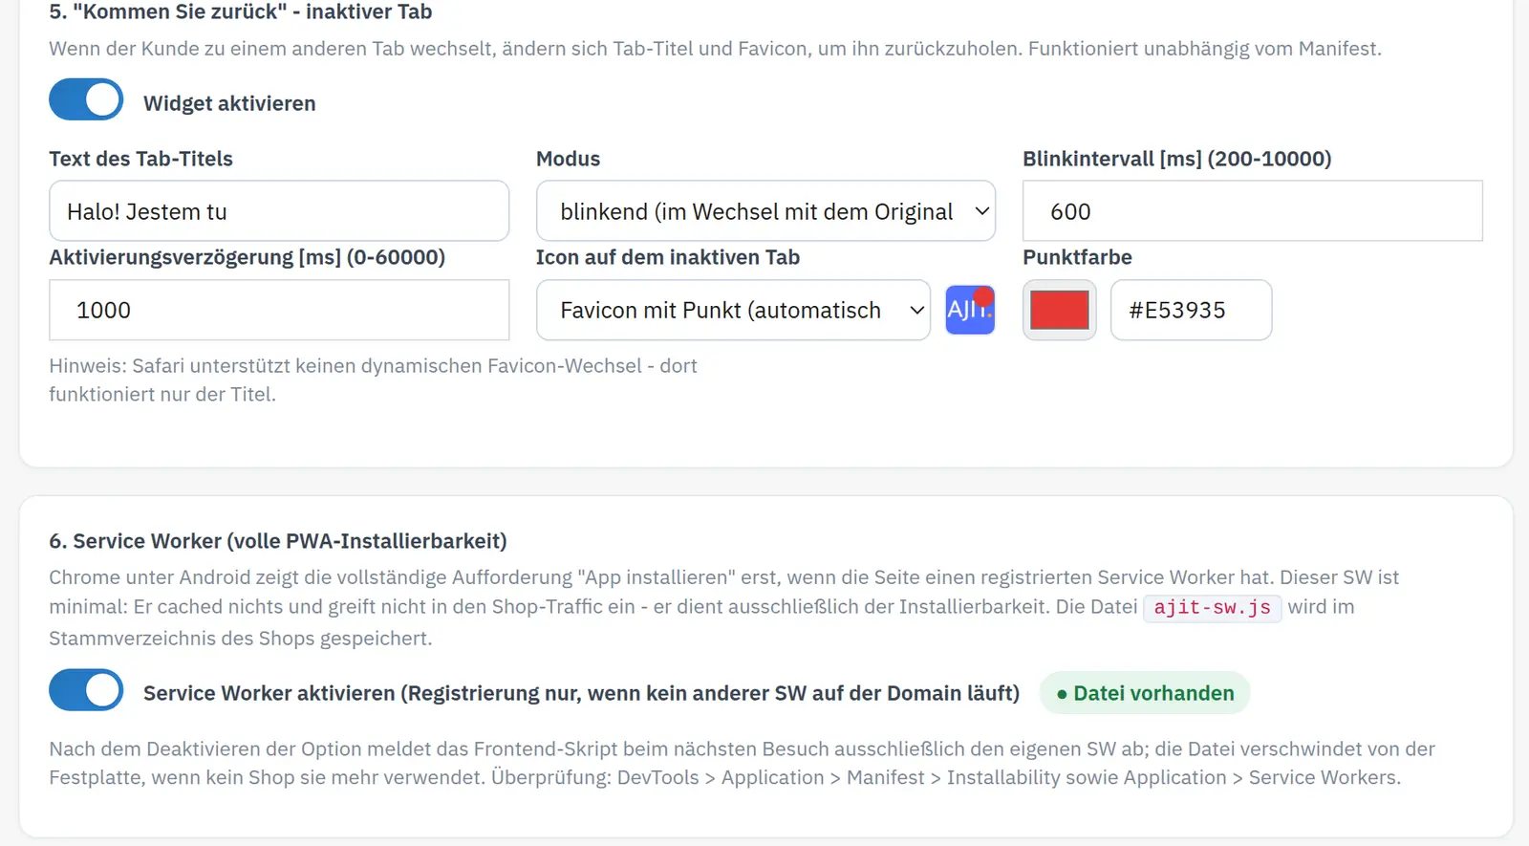Click the favicon preview icon with red dot
Image resolution: width=1529 pixels, height=846 pixels.
pyautogui.click(x=970, y=310)
